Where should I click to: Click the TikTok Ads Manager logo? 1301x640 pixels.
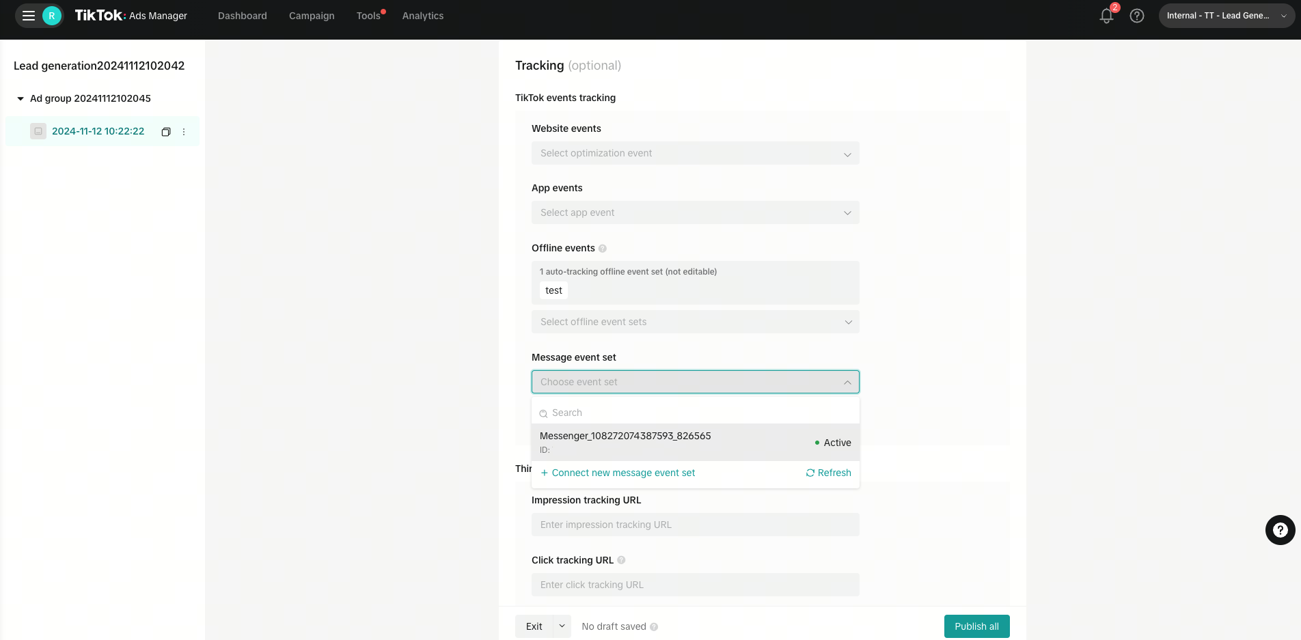pyautogui.click(x=131, y=16)
